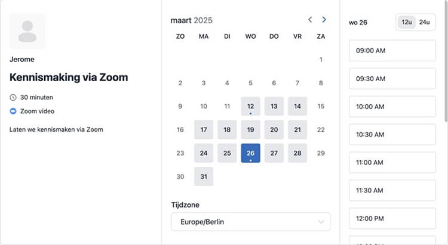
Task: Click the Zoom video camera icon
Action: point(13,111)
